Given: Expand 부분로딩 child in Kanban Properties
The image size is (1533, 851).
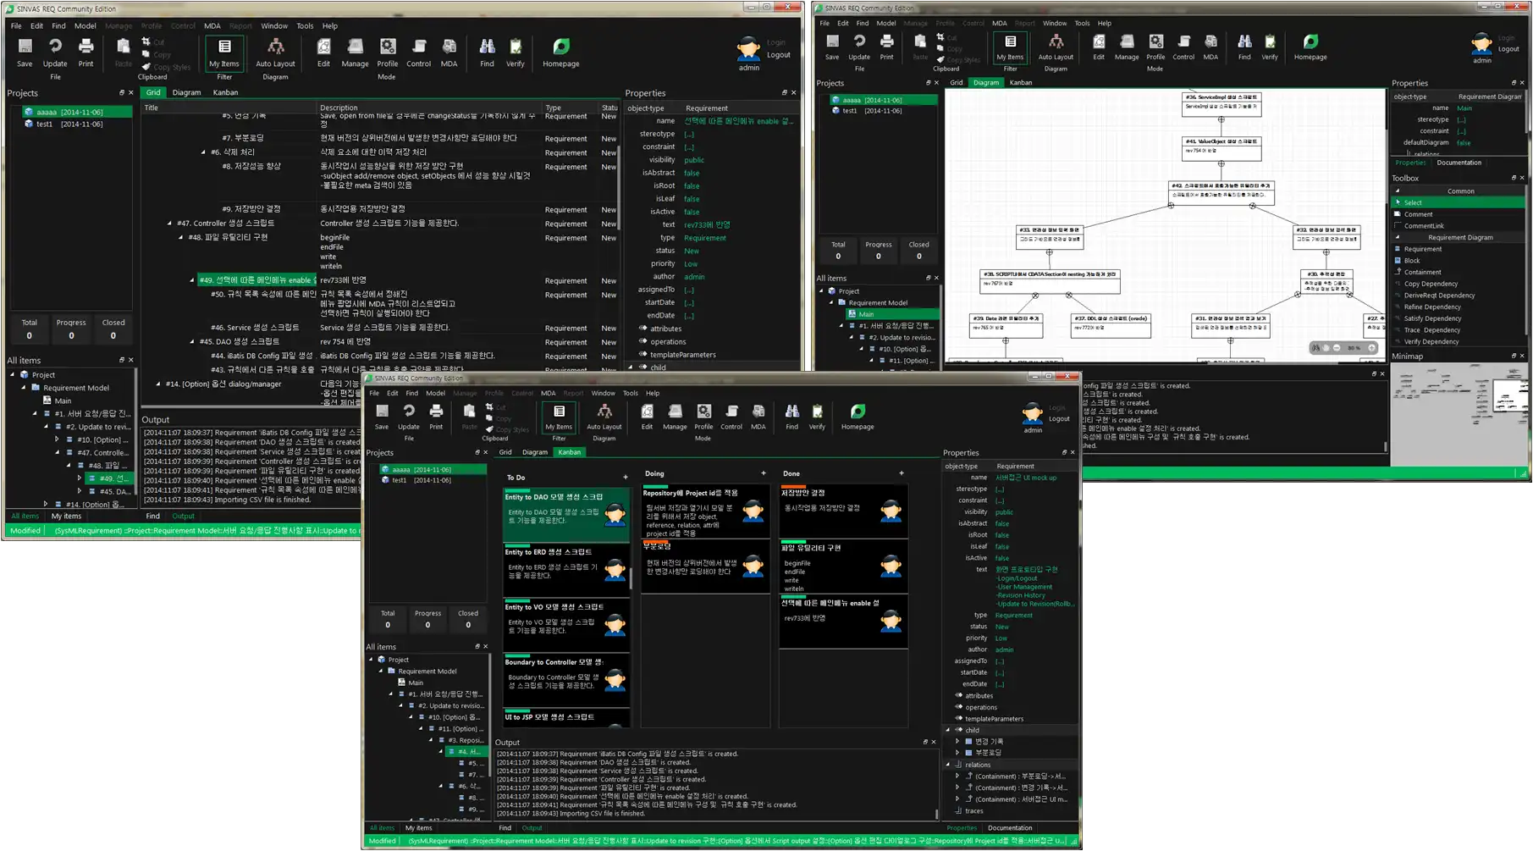Looking at the screenshot, I should point(958,753).
